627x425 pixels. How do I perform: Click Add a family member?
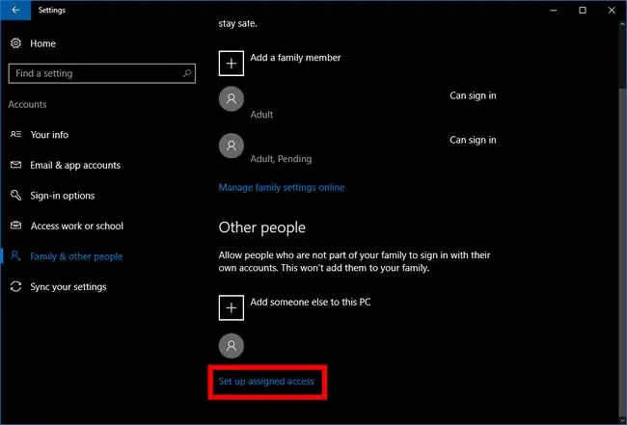295,58
